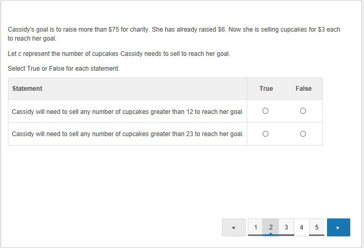Click the False column header
364x248 pixels.
tap(304, 89)
